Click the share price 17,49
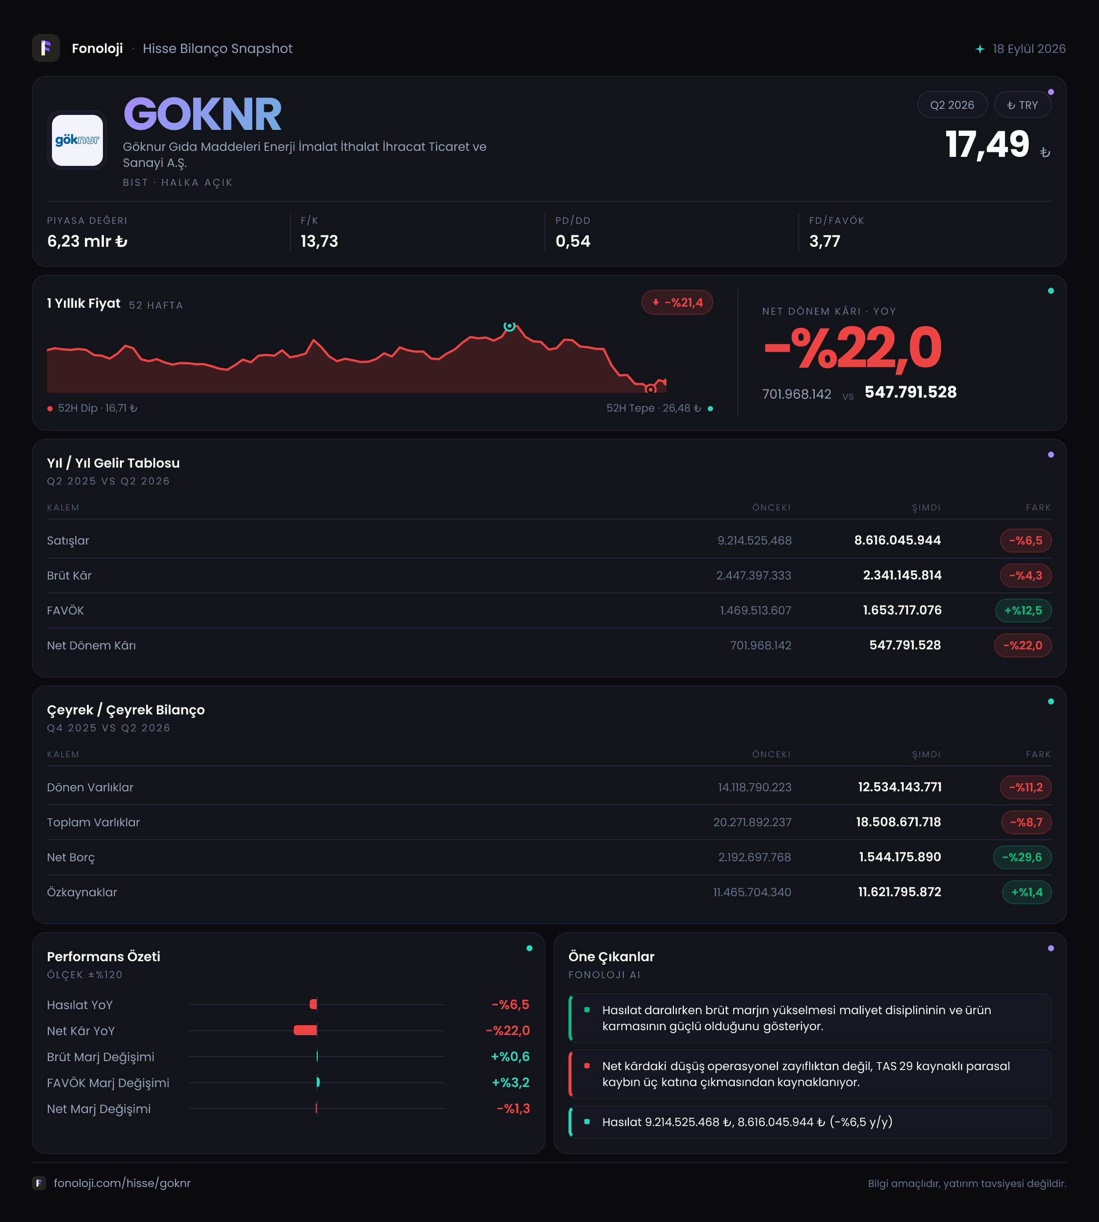This screenshot has height=1222, width=1099. point(987,144)
